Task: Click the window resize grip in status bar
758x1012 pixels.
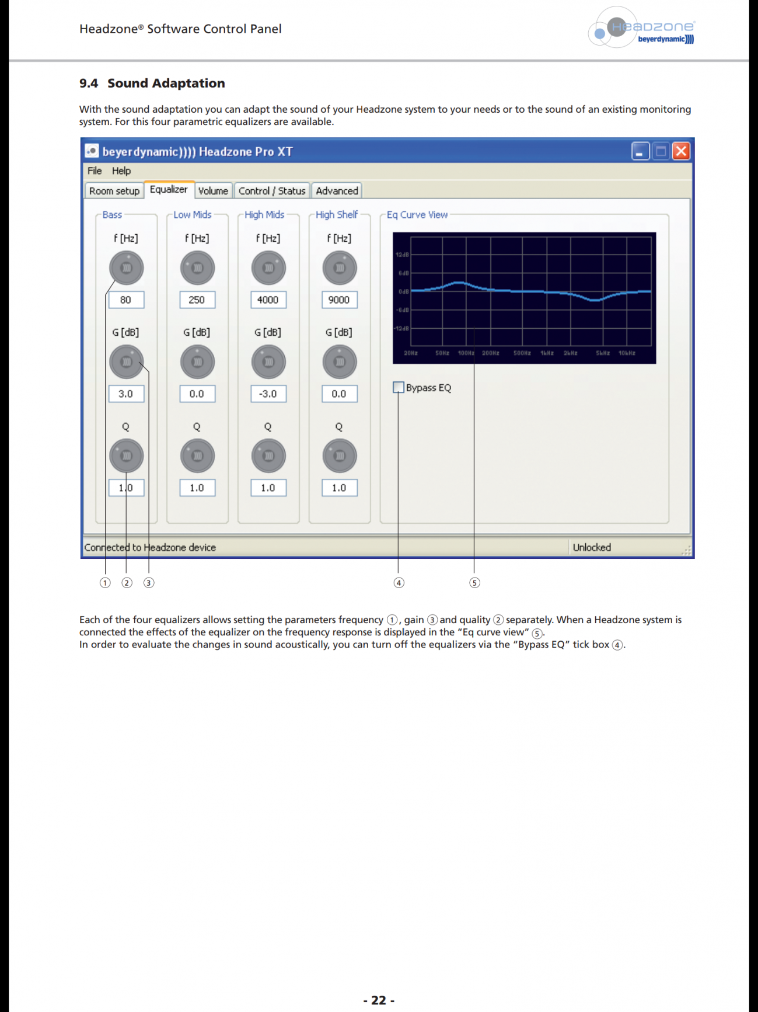Action: [686, 550]
